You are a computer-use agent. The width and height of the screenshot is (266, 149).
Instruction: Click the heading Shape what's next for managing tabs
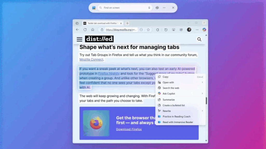point(129,47)
